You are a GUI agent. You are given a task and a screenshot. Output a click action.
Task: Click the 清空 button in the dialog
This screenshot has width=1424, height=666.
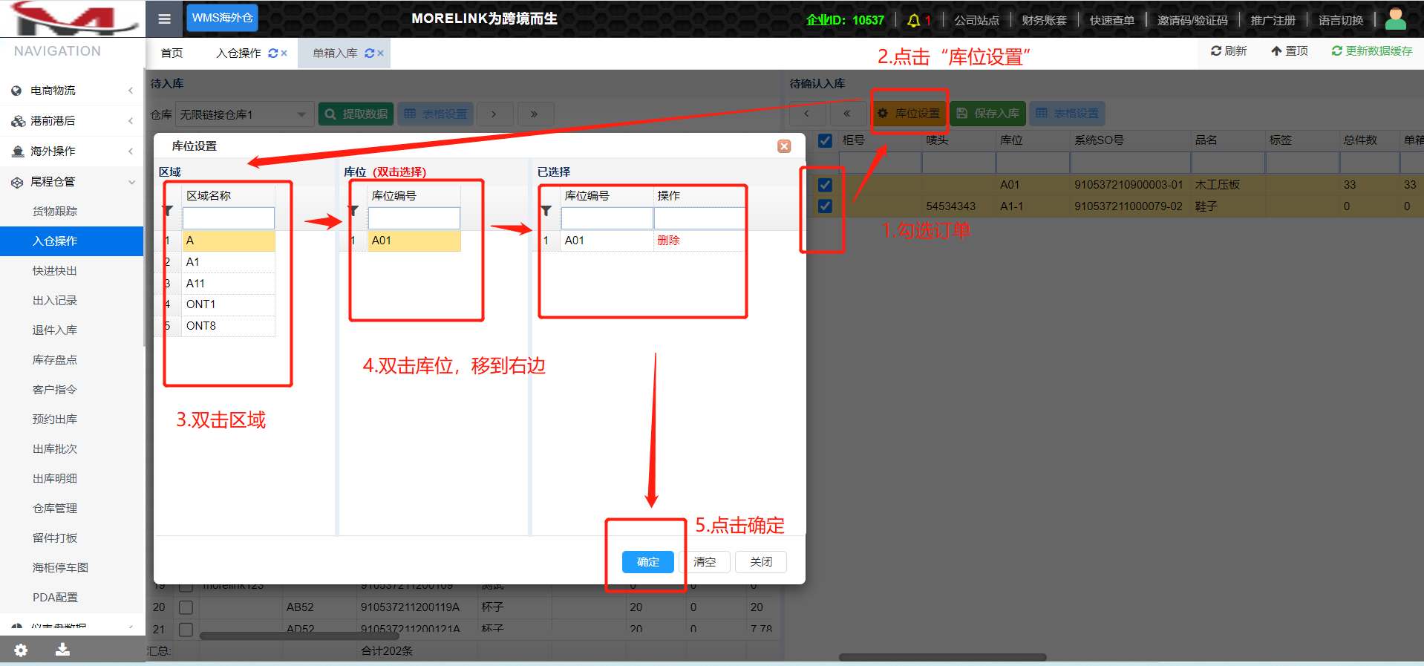point(705,562)
